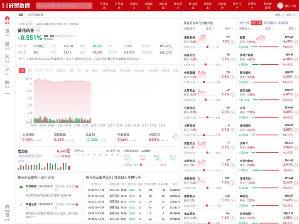299x224 pixels.
Task: Open the API sidebar icon
Action: (x=7, y=70)
